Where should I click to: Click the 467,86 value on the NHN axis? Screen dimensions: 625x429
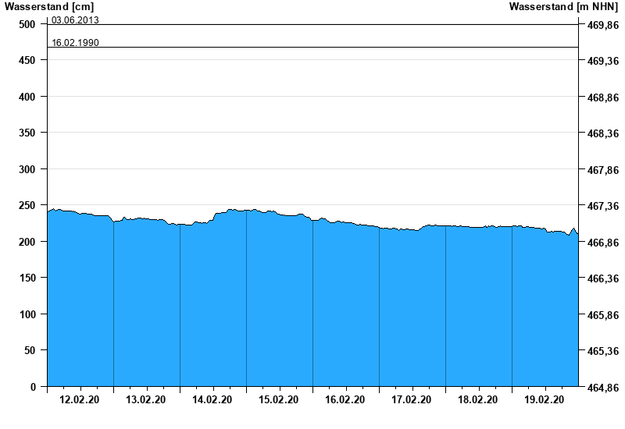tap(603, 170)
